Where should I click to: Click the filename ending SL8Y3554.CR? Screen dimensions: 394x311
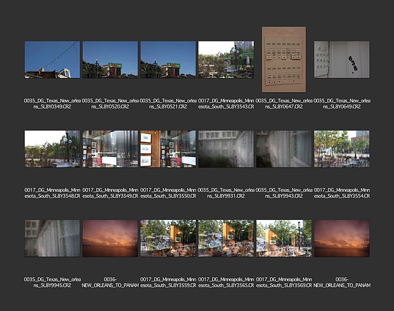click(x=341, y=193)
